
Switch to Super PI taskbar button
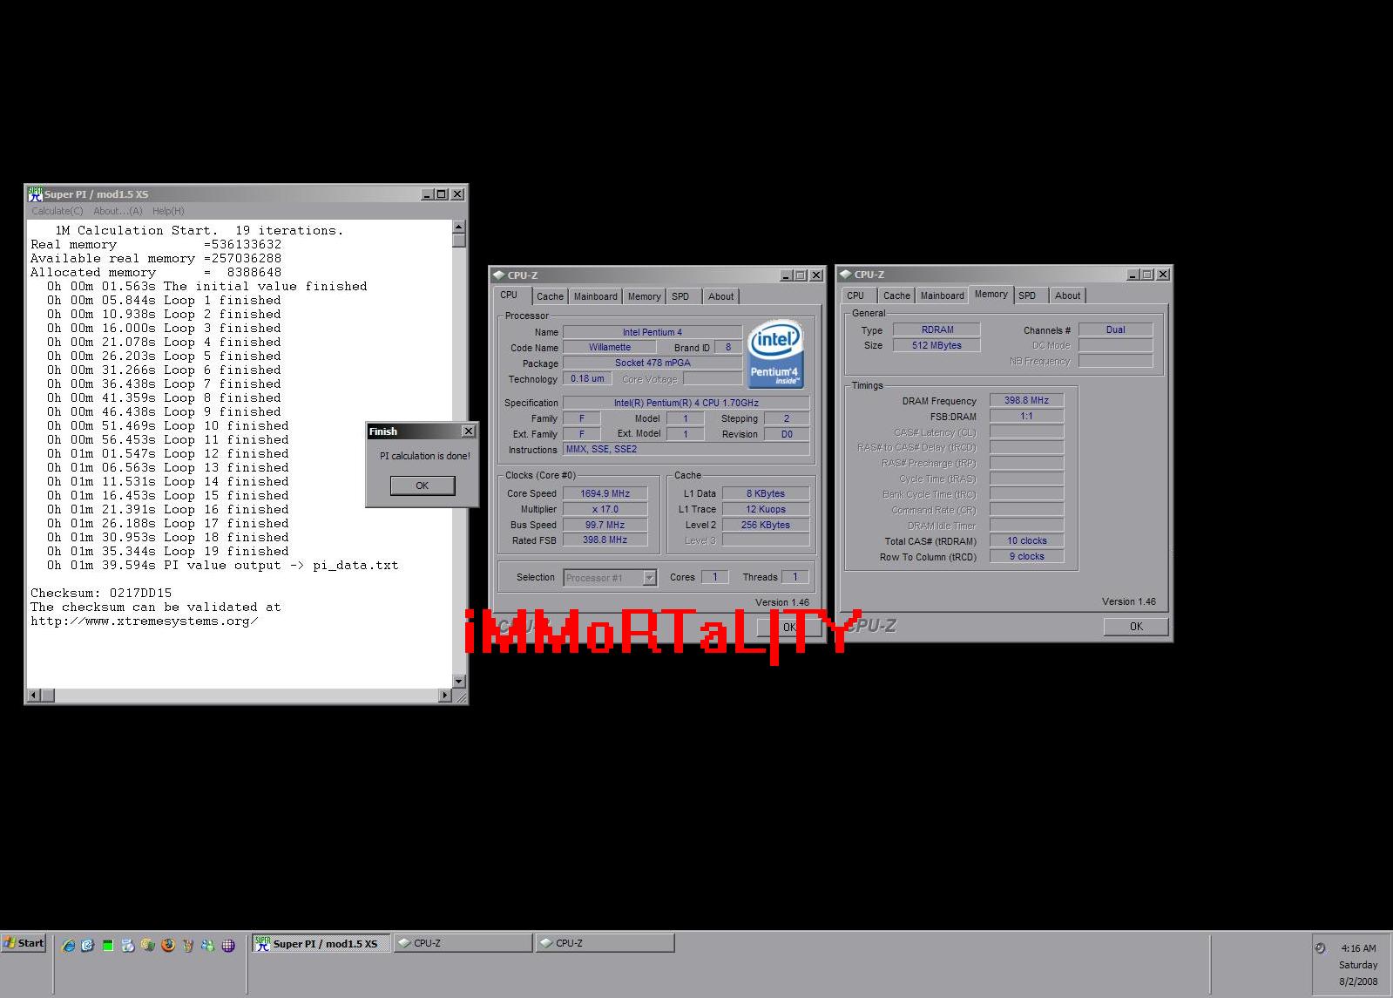(321, 943)
